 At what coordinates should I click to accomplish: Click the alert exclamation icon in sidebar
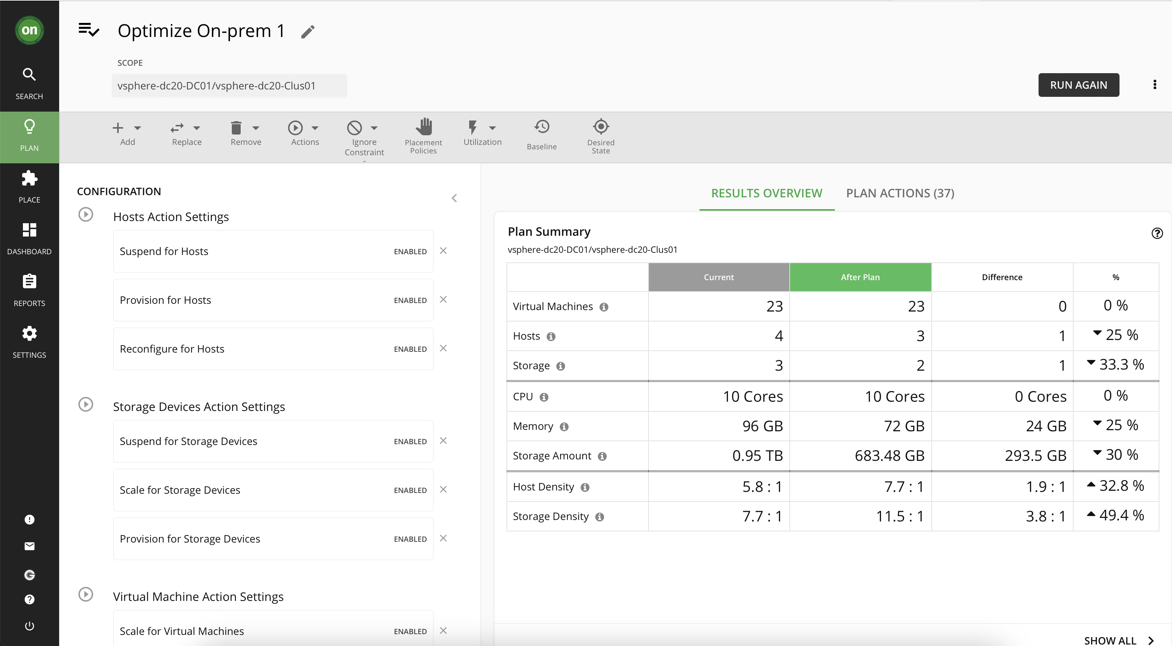click(30, 520)
